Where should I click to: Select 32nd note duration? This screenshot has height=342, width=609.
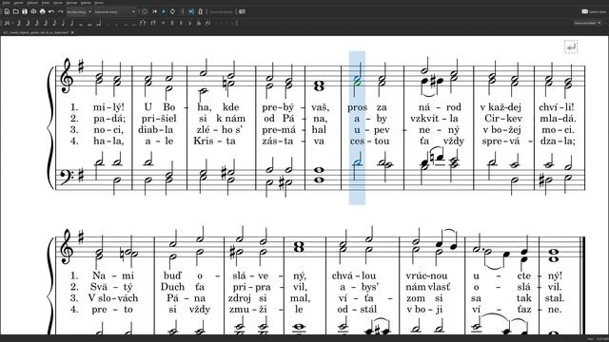37,23
